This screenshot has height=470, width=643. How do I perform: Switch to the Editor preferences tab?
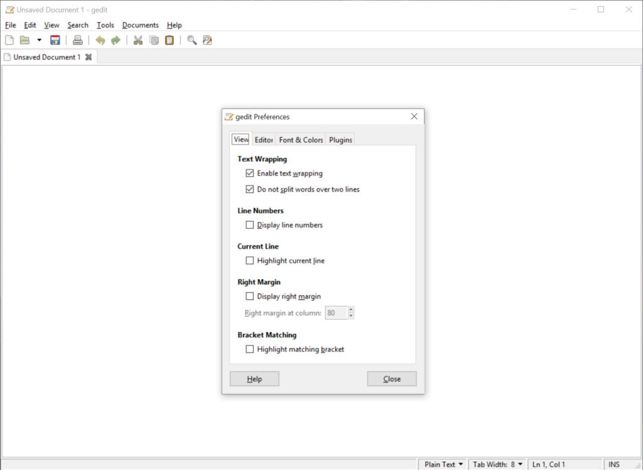[x=264, y=140]
